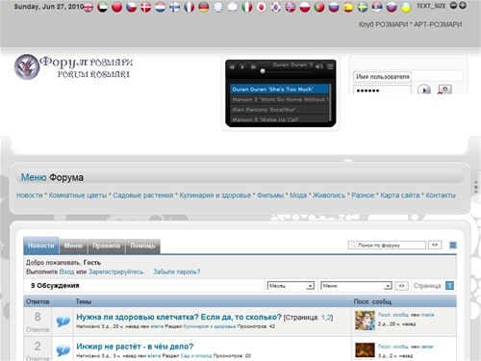The image size is (481, 361).
Task: Open topic Инжир не растёт
Action: (135, 347)
